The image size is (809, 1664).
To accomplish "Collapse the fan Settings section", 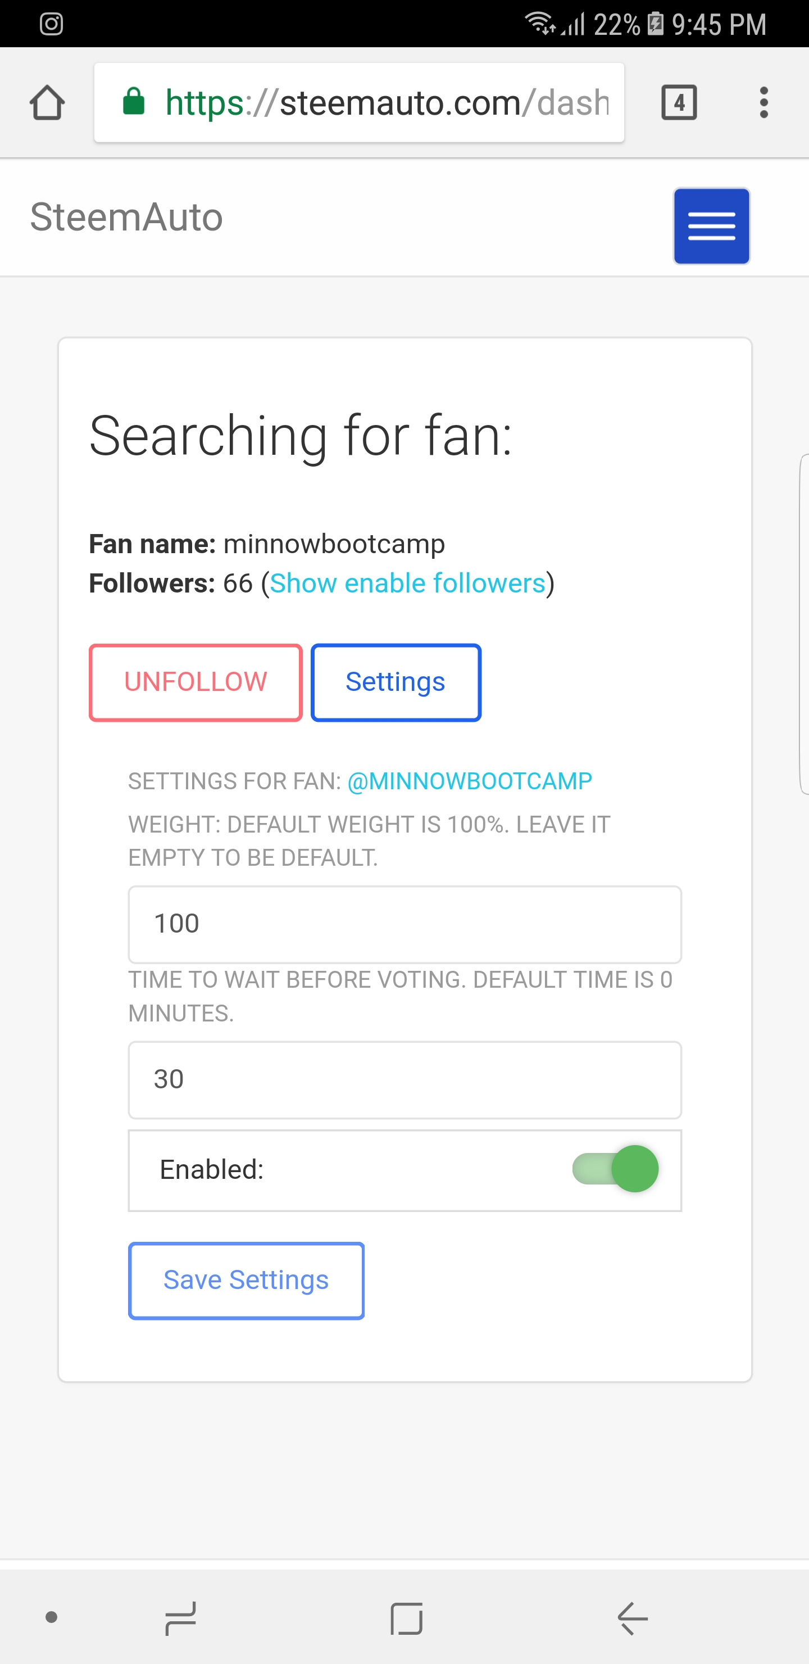I will click(x=396, y=682).
